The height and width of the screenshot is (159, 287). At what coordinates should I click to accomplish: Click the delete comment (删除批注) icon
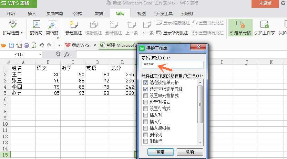tap(114, 25)
